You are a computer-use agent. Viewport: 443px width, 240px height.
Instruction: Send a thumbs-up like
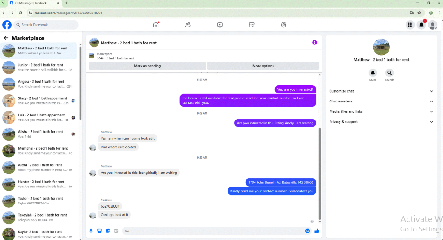click(317, 231)
